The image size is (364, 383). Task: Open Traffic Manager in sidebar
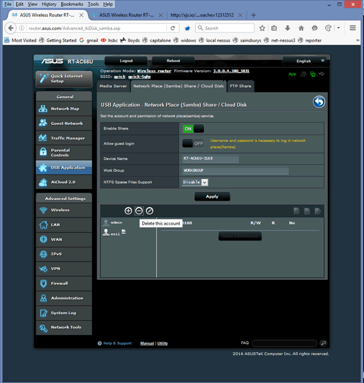(x=64, y=138)
